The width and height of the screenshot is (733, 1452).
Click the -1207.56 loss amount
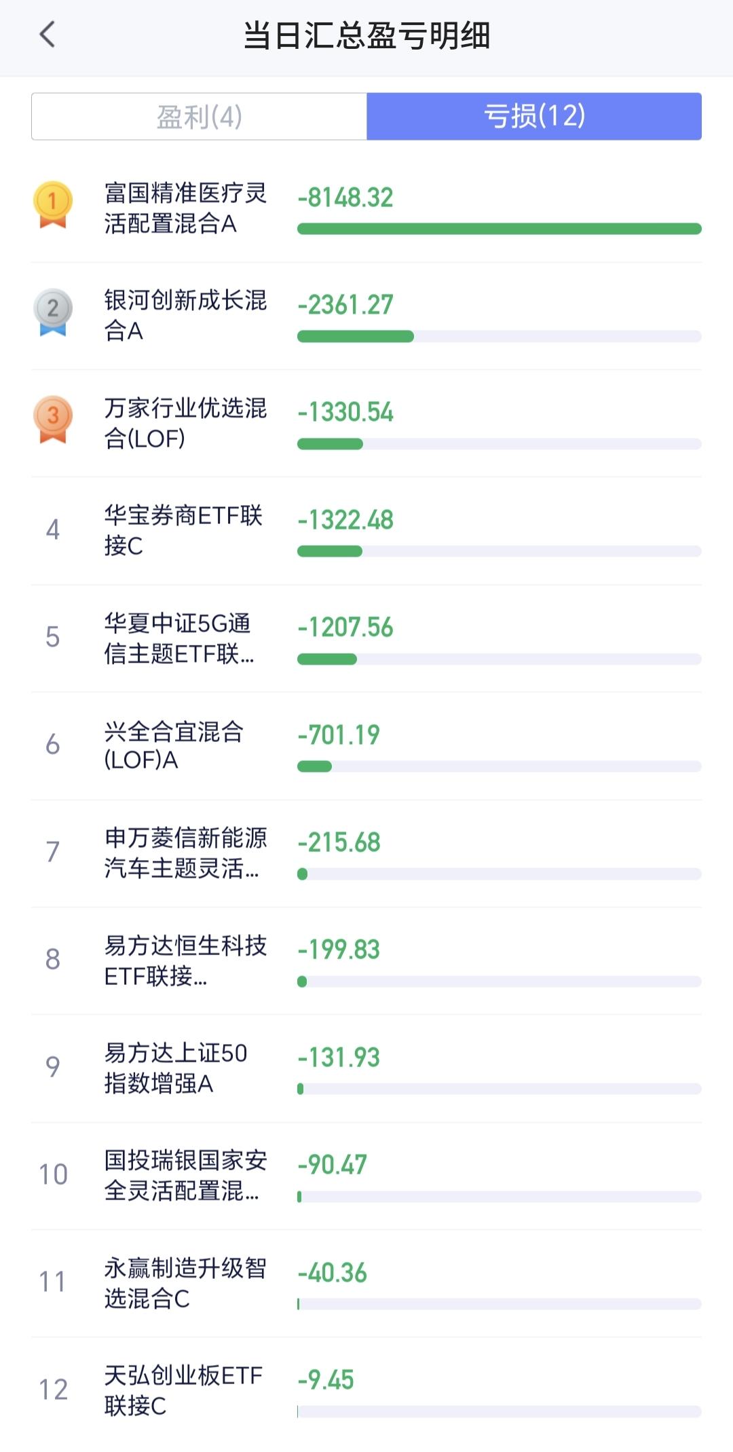345,627
